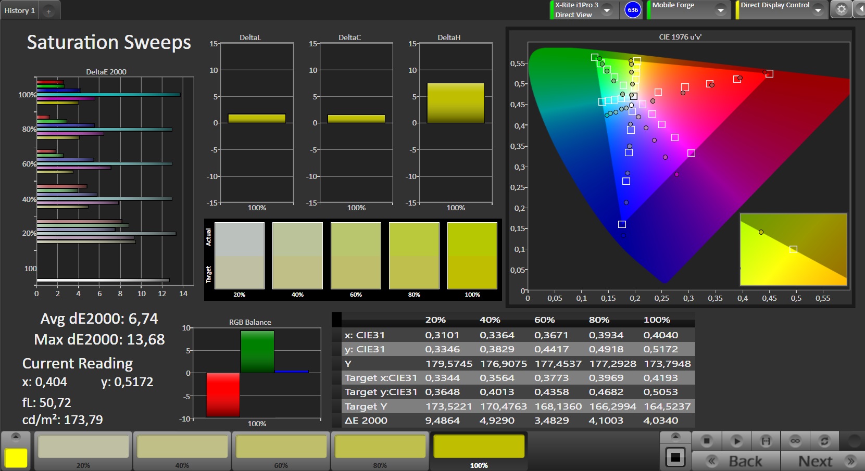Open the Mobile Forge source dropdown
Viewport: 865px width, 471px height.
pyautogui.click(x=720, y=10)
